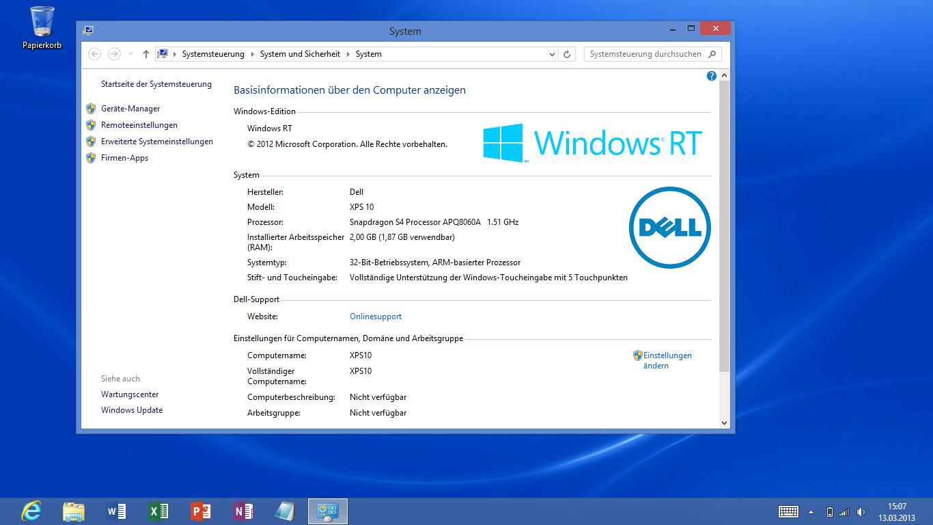Go forward with the forward arrow
The width and height of the screenshot is (933, 525).
click(114, 54)
